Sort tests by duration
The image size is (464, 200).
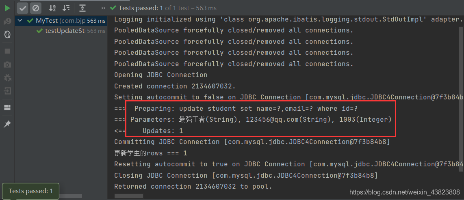[66, 8]
